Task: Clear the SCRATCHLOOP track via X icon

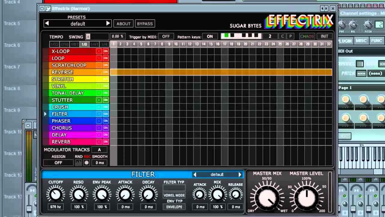Action: (x=99, y=65)
